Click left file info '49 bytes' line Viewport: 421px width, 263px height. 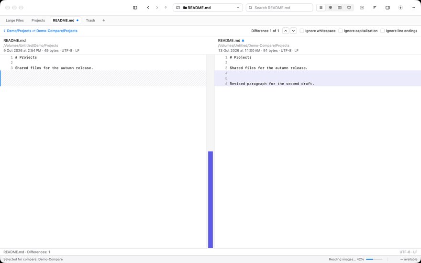click(41, 51)
